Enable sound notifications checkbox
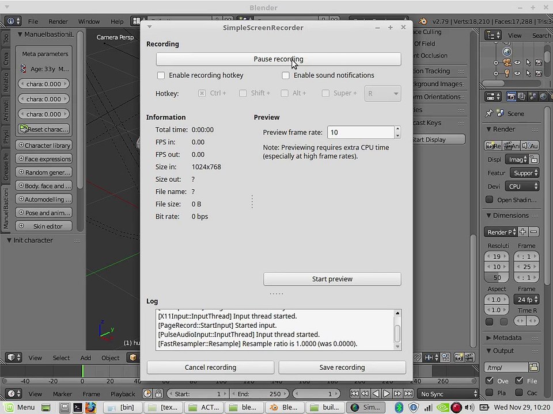Screen dimensions: 553x414 tap(286, 75)
